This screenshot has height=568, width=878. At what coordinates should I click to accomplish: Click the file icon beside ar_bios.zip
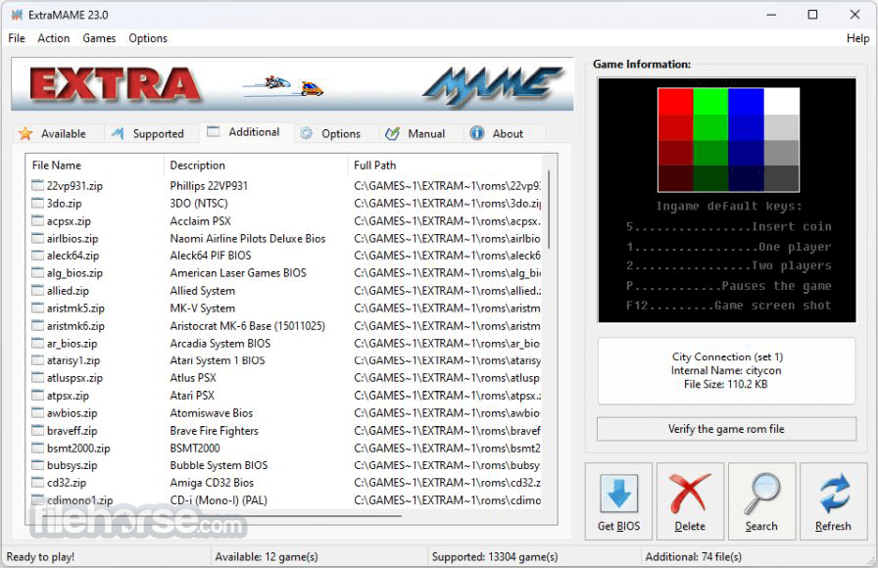[37, 343]
